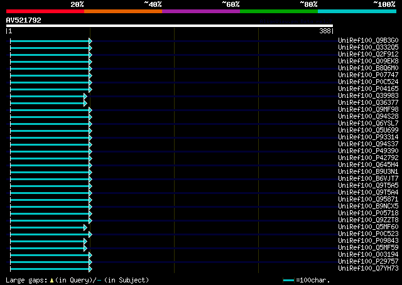402x285 pixels.
Task: Open hit UniRef100_O03194
Action: tap(368, 255)
